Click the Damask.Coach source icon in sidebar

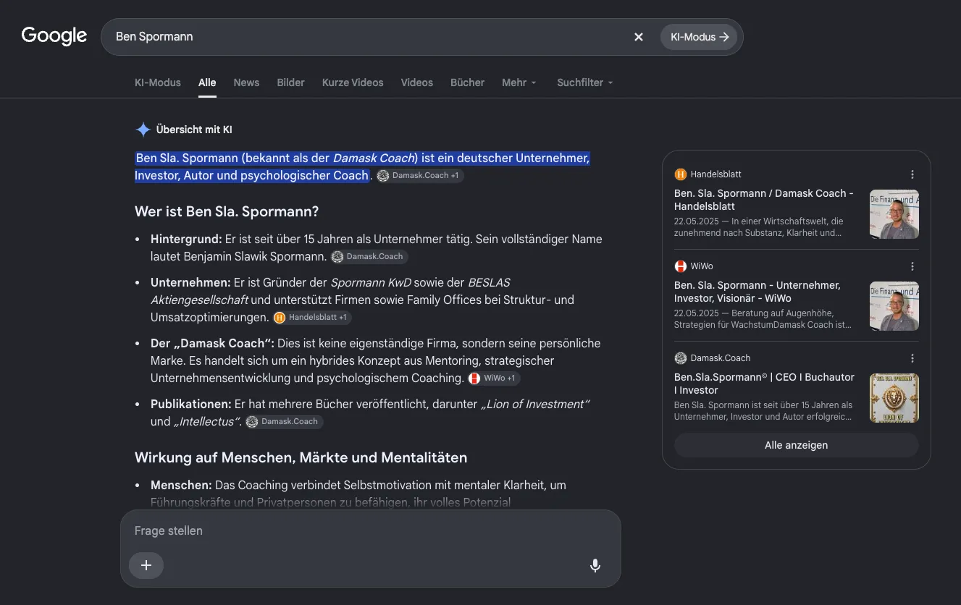(680, 358)
